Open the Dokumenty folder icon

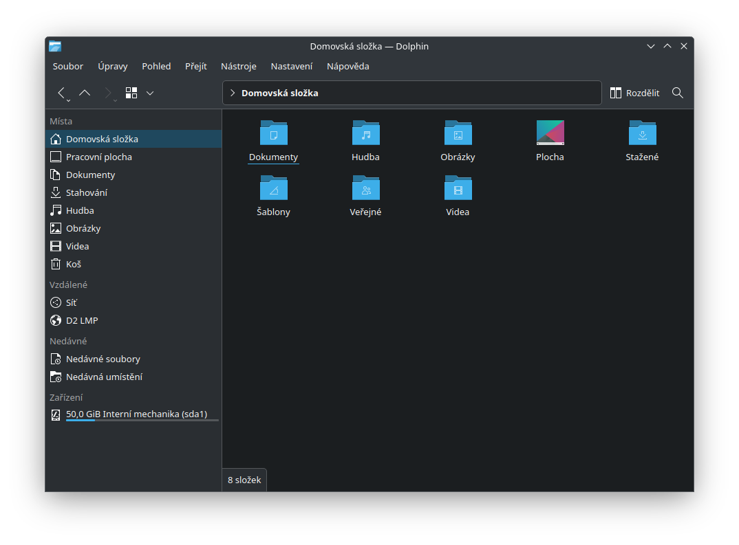(273, 133)
